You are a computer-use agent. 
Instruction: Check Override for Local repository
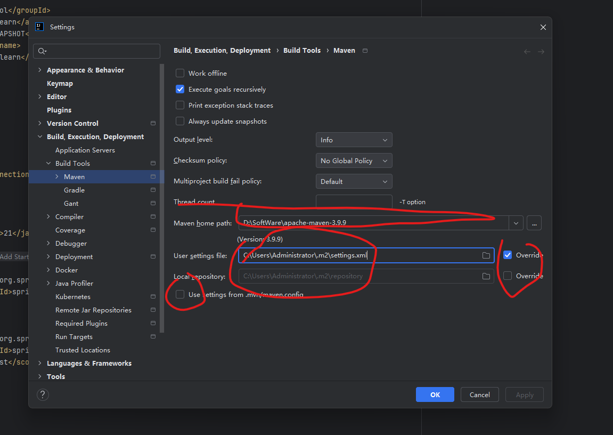(508, 276)
